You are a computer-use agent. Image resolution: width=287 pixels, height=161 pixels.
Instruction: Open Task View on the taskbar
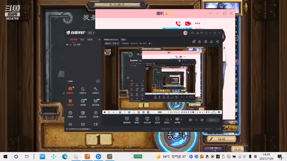coord(27,156)
